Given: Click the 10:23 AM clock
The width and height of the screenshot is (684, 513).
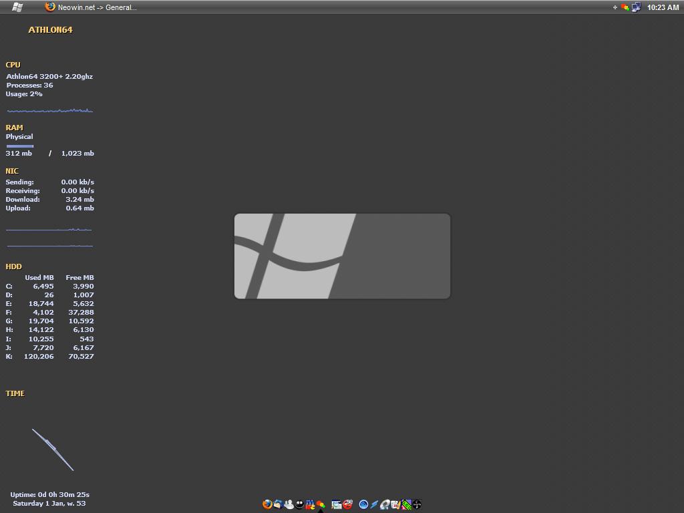Looking at the screenshot, I should pyautogui.click(x=663, y=7).
